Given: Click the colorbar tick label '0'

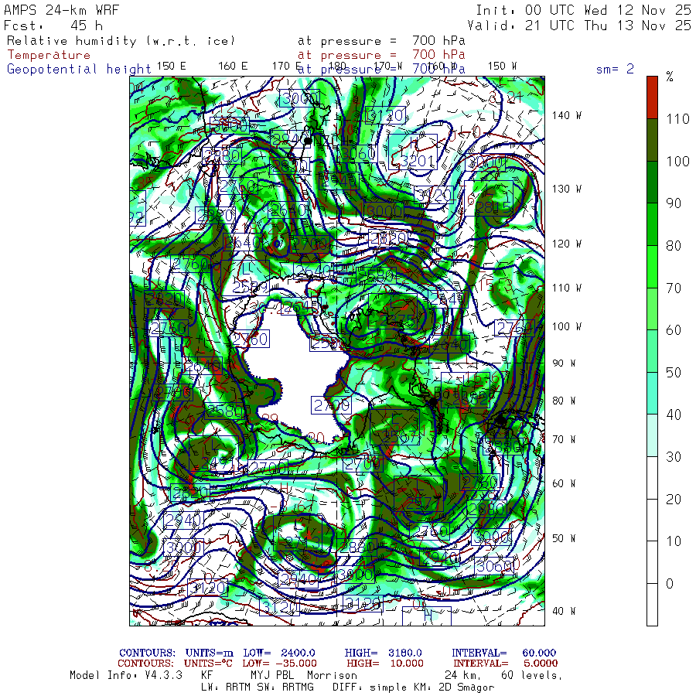Looking at the screenshot, I should click(x=670, y=584).
